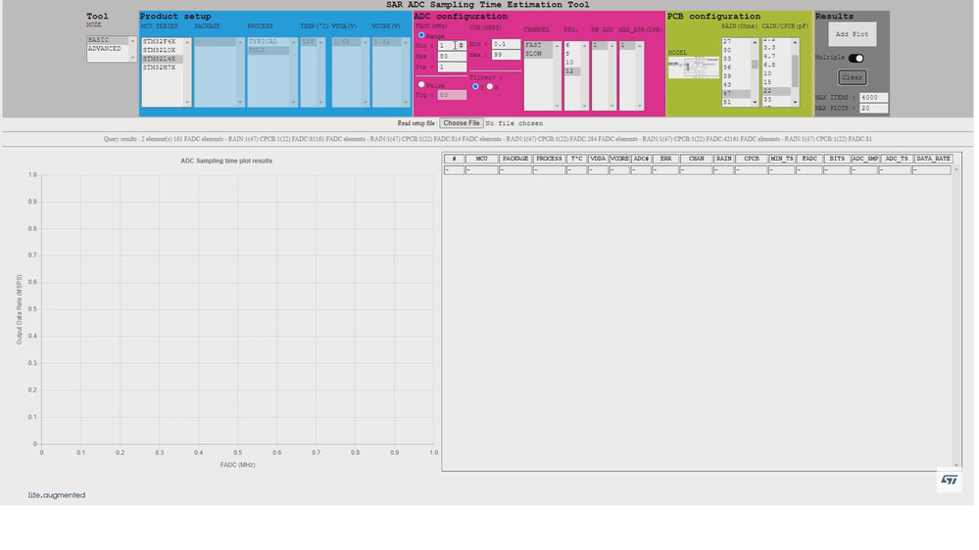The width and height of the screenshot is (979, 550).
Task: Click the RAIN list scrollbar thumb
Action: pos(755,65)
